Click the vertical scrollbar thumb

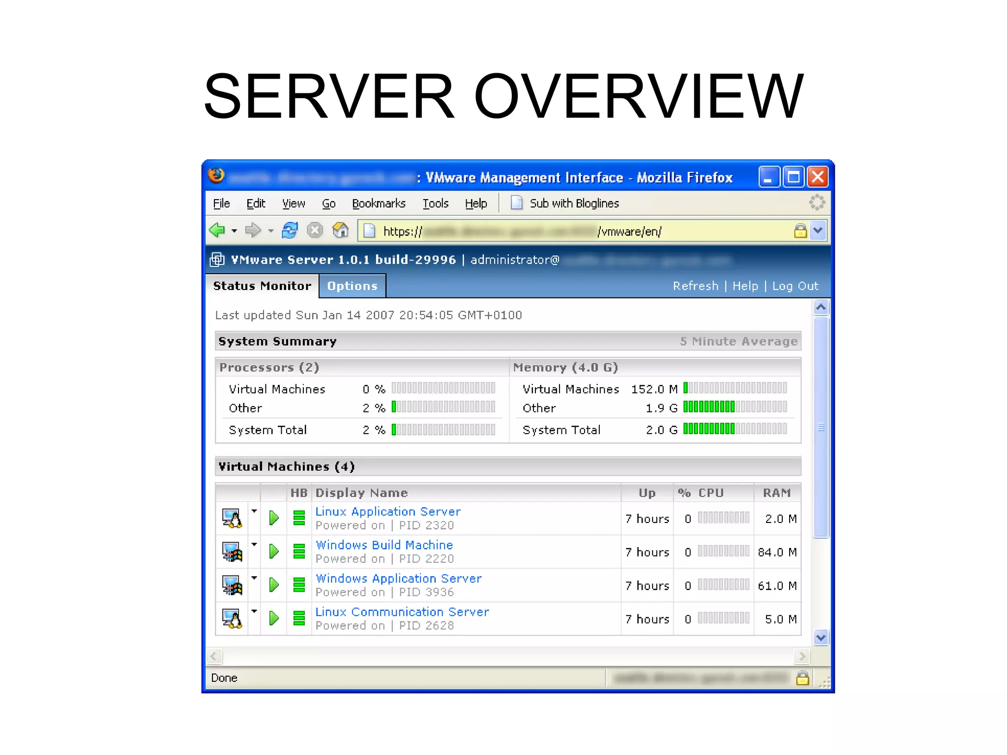click(821, 427)
